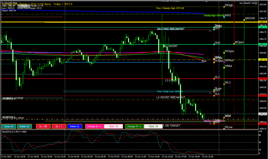Click the blue Delete SL button

[x=75, y=126]
